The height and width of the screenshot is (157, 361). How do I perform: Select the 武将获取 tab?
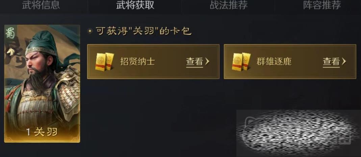pyautogui.click(x=135, y=5)
